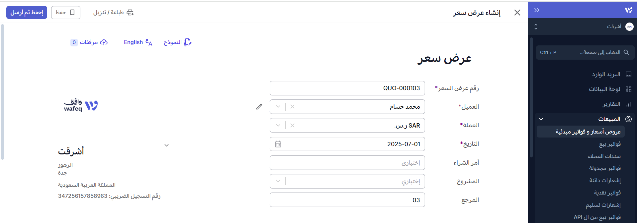Image resolution: width=637 pixels, height=223 pixels.
Task: Switch document language to English
Action: pyautogui.click(x=138, y=42)
